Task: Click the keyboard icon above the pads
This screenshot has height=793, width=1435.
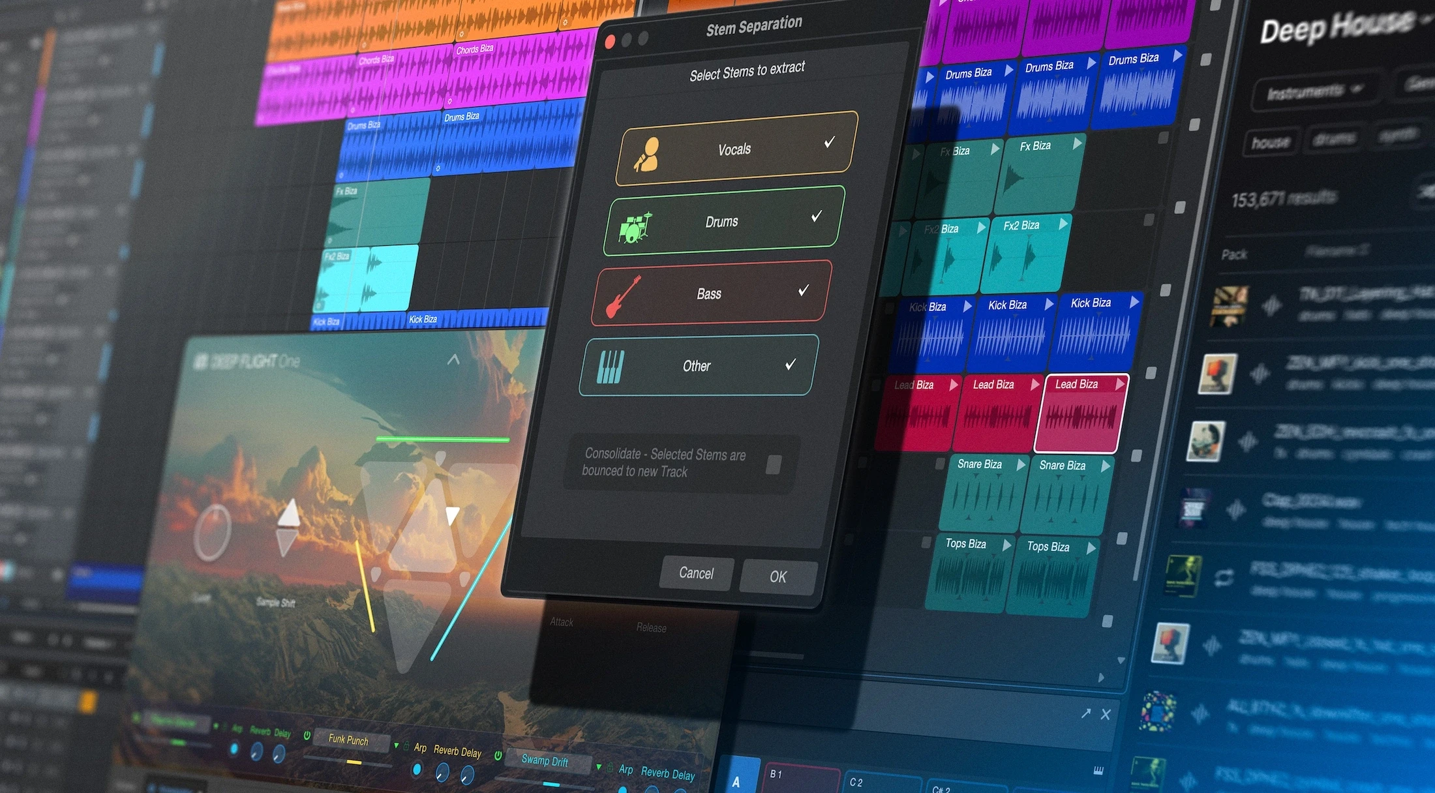Action: coord(1098,771)
